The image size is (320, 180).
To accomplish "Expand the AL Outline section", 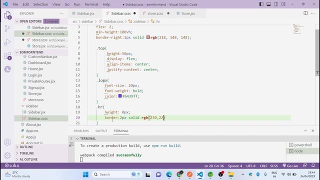I will 41,159.
